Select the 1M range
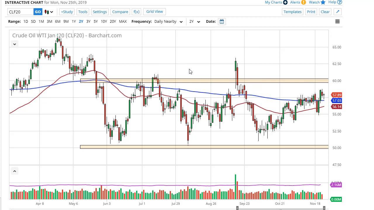 [41, 21]
